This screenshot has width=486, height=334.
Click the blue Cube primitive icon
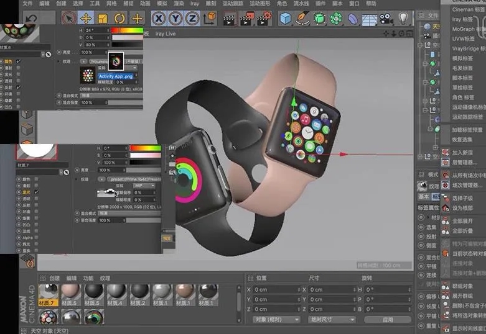(286, 19)
